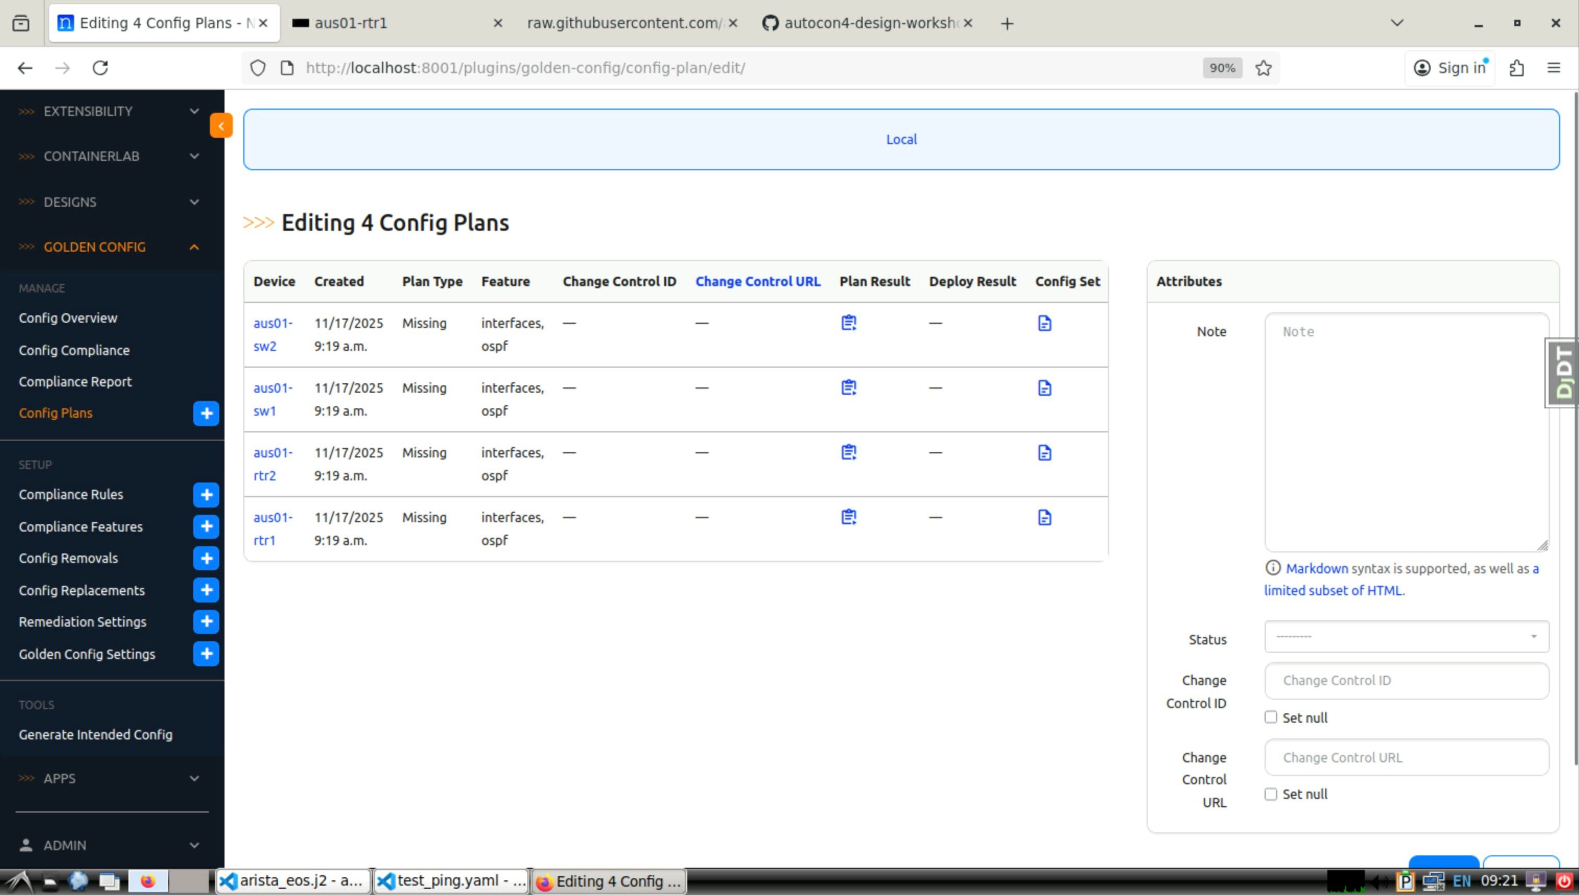The width and height of the screenshot is (1579, 895).
Task: Reload the page using the refresh icon
Action: [x=100, y=67]
